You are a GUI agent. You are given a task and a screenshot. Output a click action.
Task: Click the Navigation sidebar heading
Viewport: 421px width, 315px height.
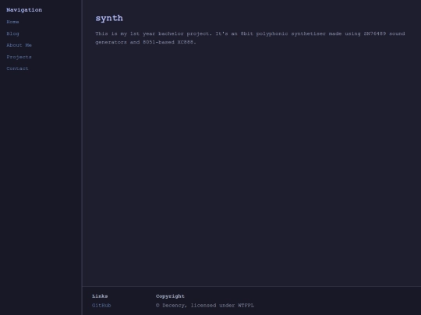coord(24,10)
